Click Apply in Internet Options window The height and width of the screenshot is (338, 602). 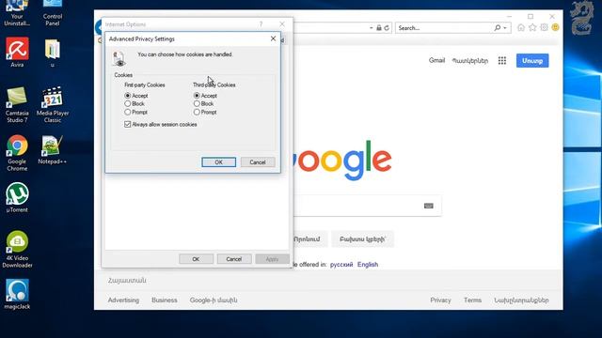click(x=272, y=259)
